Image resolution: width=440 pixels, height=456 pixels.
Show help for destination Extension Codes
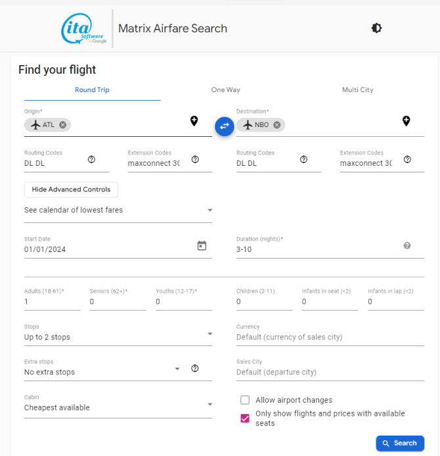(407, 159)
